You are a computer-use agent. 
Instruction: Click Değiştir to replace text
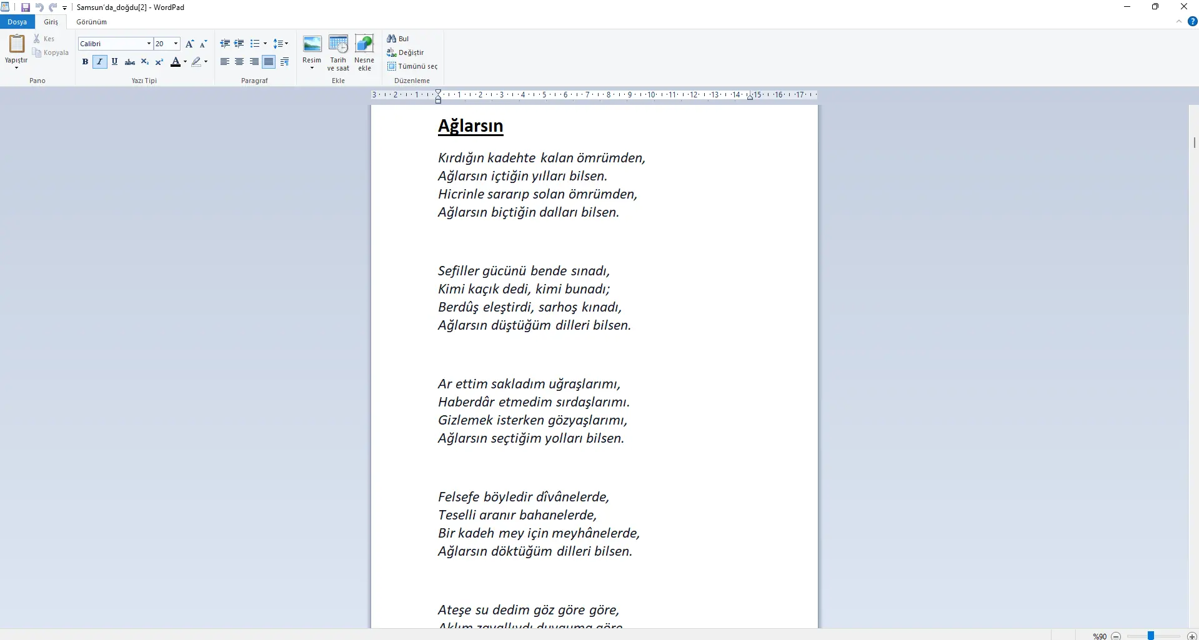coord(405,52)
